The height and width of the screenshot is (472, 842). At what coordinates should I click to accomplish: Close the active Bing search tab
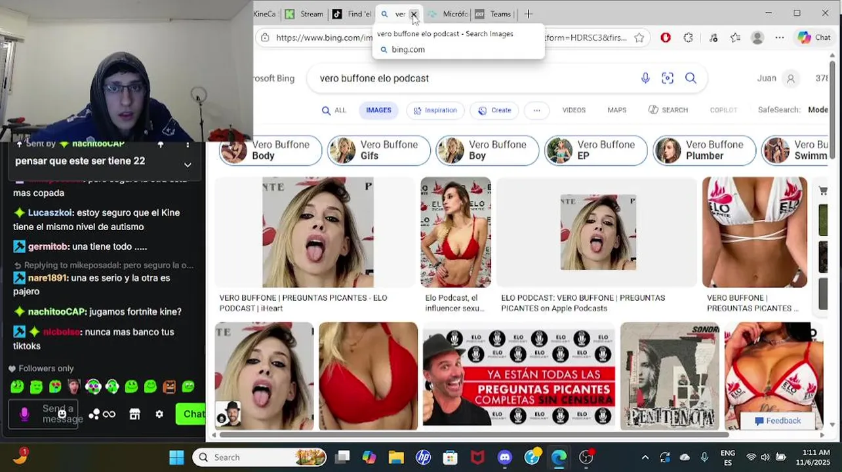pyautogui.click(x=414, y=14)
